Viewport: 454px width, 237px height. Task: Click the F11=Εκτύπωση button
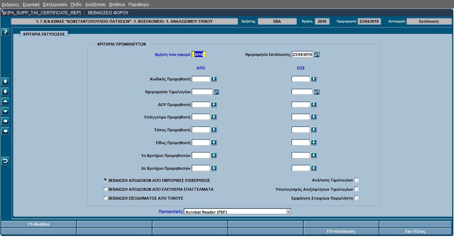[341, 231]
